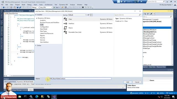Click the navigate backward icon in toolbar
This screenshot has height=99, width=177.
pos(4,7)
